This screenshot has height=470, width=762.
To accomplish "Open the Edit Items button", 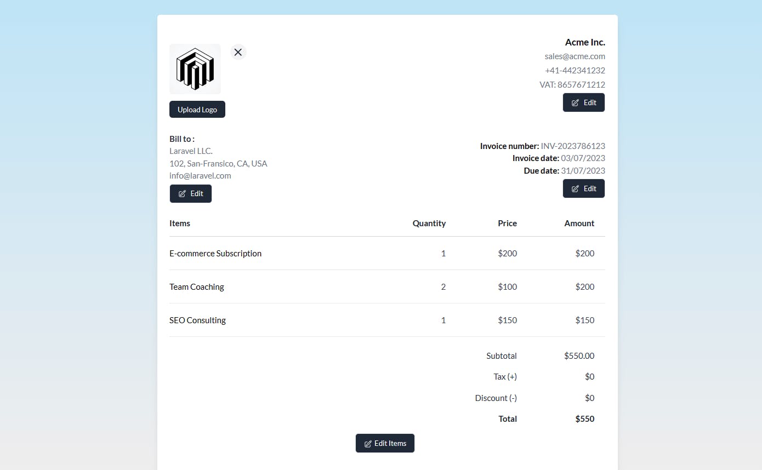I will (385, 443).
